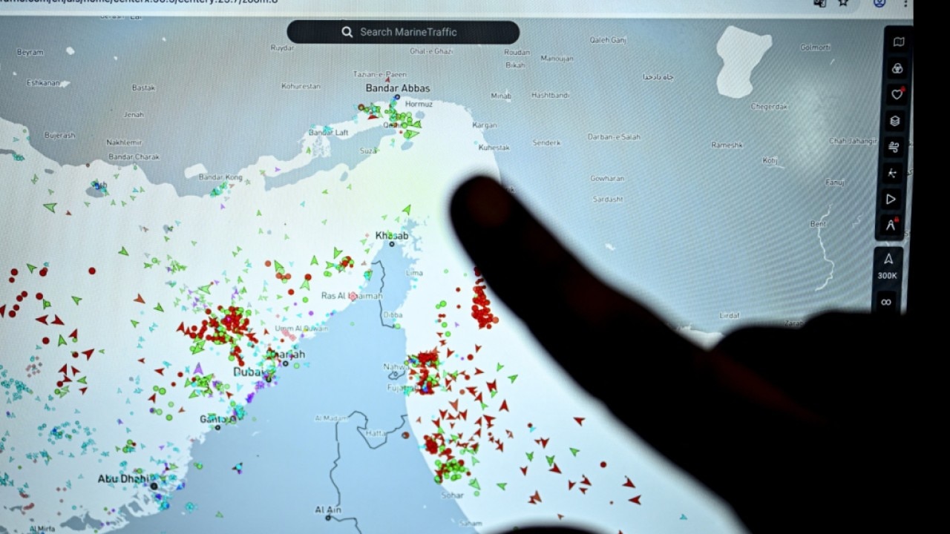Click the Al Ain city label
The height and width of the screenshot is (534, 950).
(327, 510)
